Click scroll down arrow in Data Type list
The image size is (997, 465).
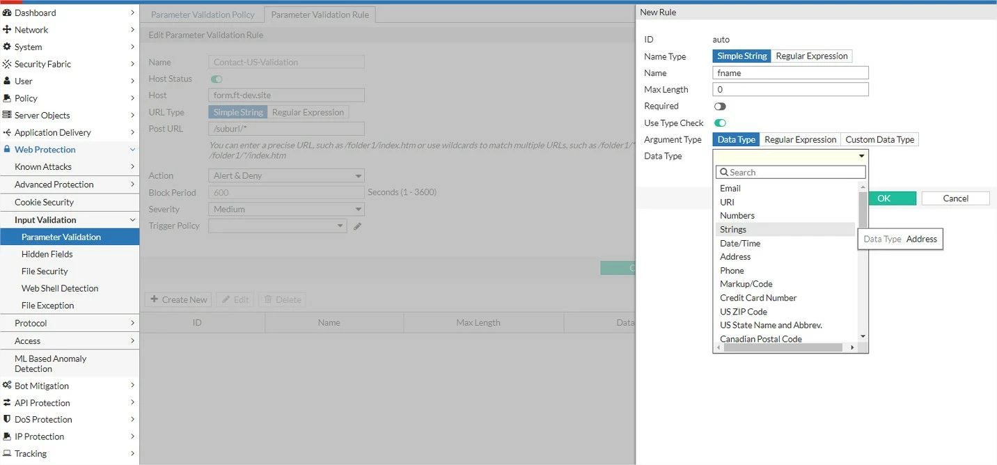[x=863, y=337]
